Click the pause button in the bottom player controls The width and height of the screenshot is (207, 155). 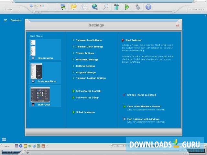pos(120,146)
